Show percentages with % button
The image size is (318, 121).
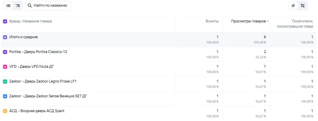click(302, 6)
